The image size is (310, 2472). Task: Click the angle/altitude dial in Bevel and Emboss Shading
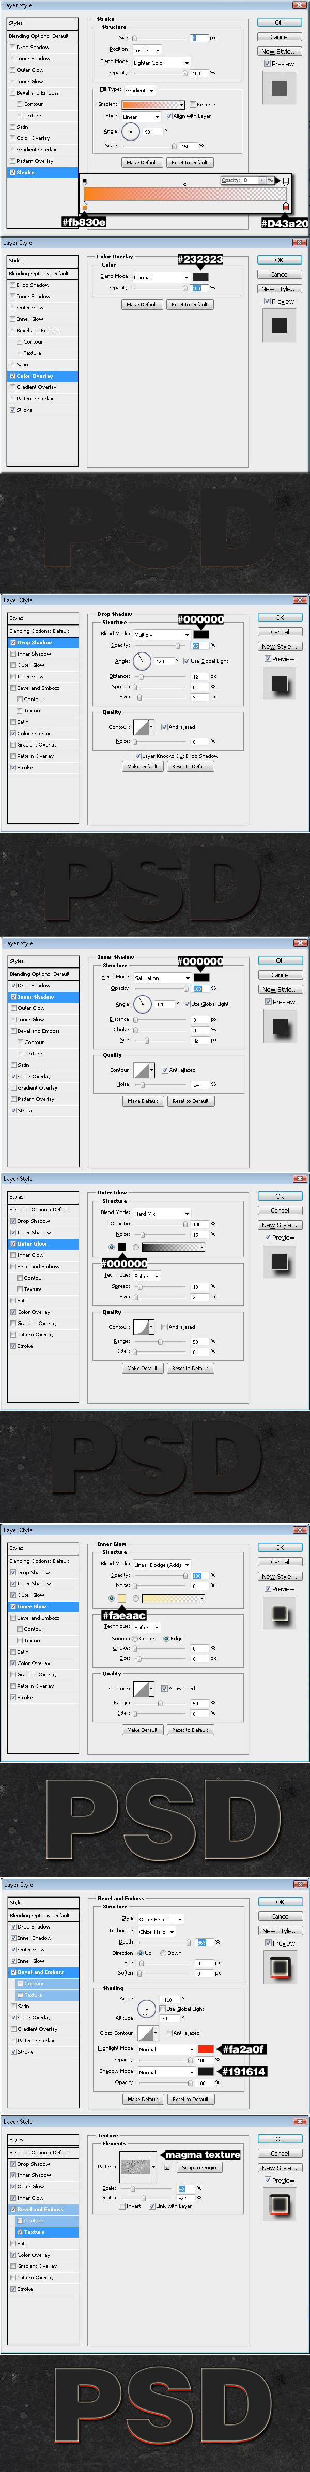click(147, 2008)
